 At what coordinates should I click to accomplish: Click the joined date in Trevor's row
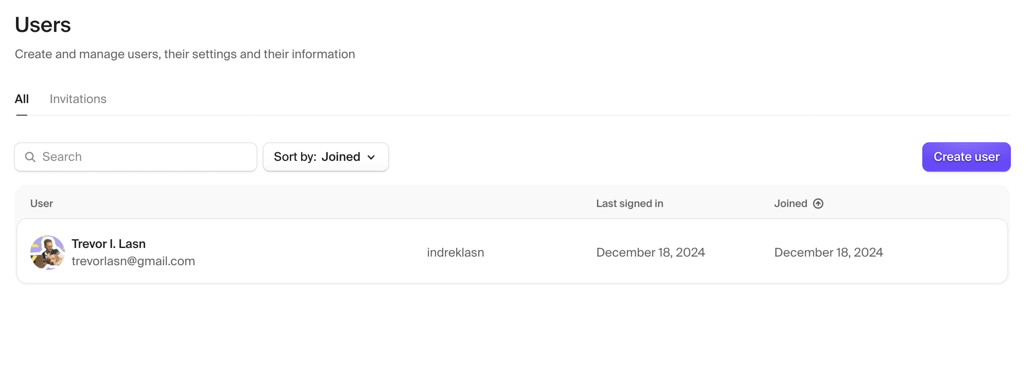(x=828, y=252)
